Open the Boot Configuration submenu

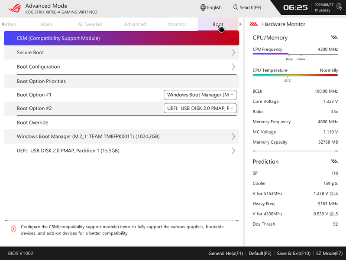coord(121,67)
